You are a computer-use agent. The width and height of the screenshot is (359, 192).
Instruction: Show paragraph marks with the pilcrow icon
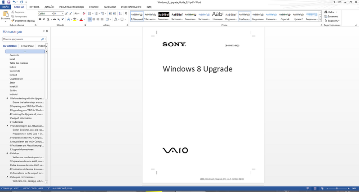[x=126, y=13]
